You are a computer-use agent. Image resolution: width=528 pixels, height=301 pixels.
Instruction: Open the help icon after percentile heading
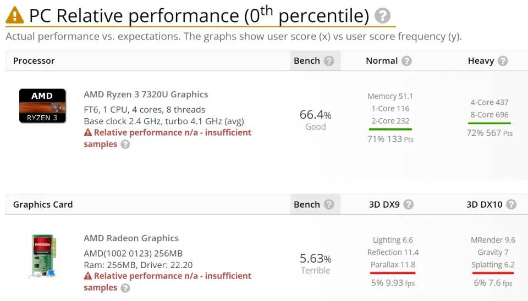tap(383, 15)
